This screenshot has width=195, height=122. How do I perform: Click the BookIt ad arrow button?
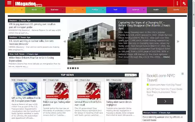pos(165,101)
